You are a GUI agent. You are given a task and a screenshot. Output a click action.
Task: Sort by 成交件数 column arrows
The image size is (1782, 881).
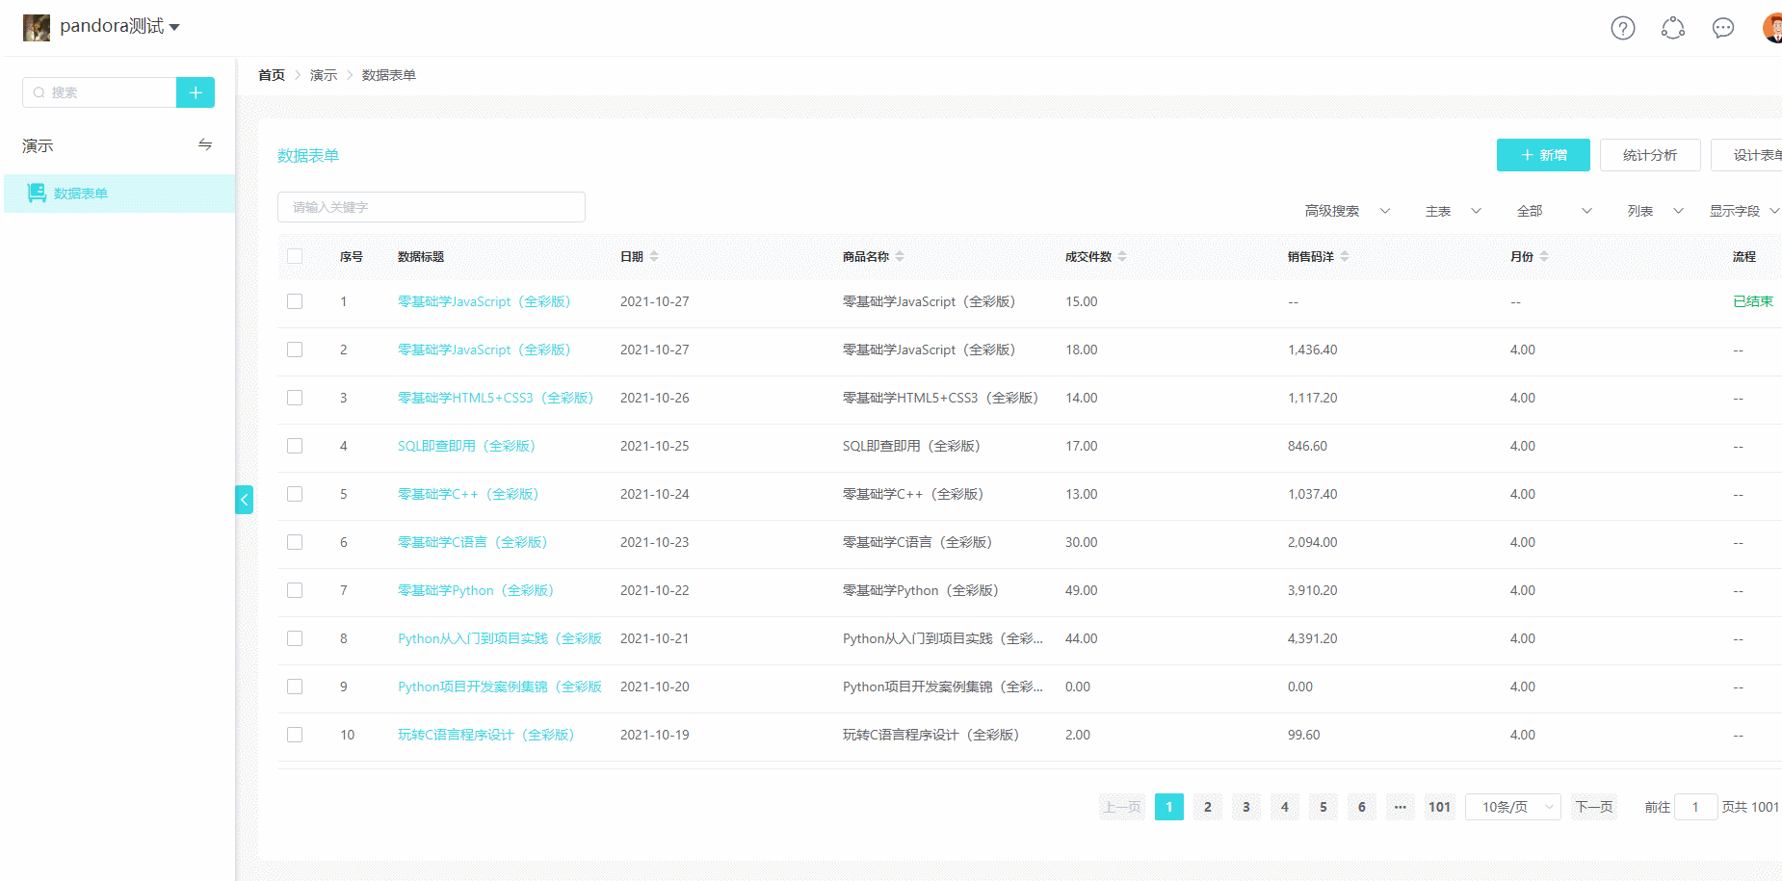coord(1122,256)
